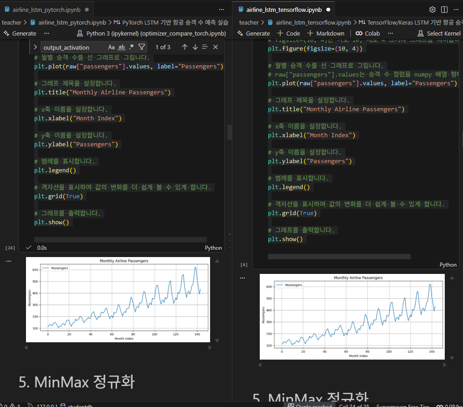Click down arrow of pytorch output scrollbar
The image size is (463, 407).
tap(217, 340)
